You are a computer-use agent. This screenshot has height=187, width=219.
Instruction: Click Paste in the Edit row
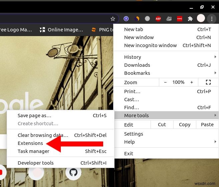pyautogui.click(x=207, y=125)
